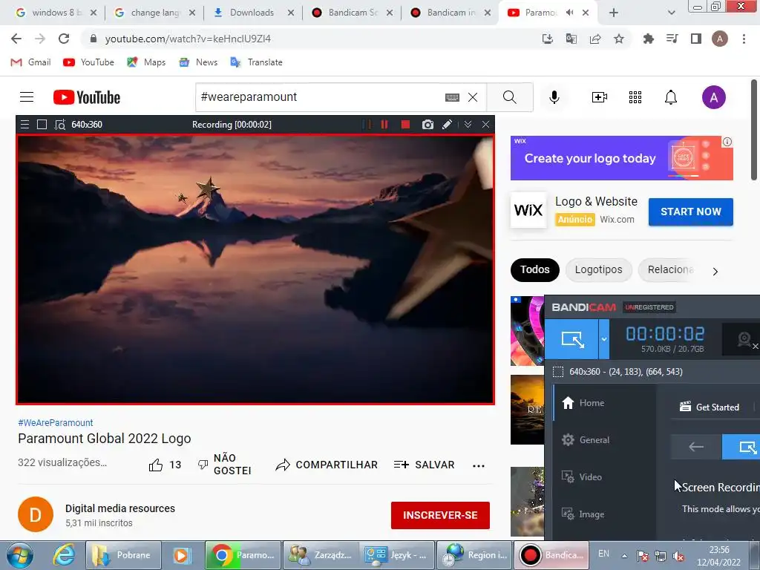The image size is (760, 570).
Task: Click the Bandicam back arrow button
Action: tap(696, 447)
